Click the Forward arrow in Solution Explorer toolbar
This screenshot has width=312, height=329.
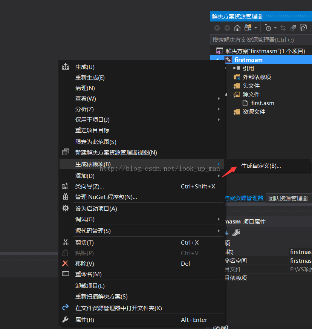[x=227, y=28]
